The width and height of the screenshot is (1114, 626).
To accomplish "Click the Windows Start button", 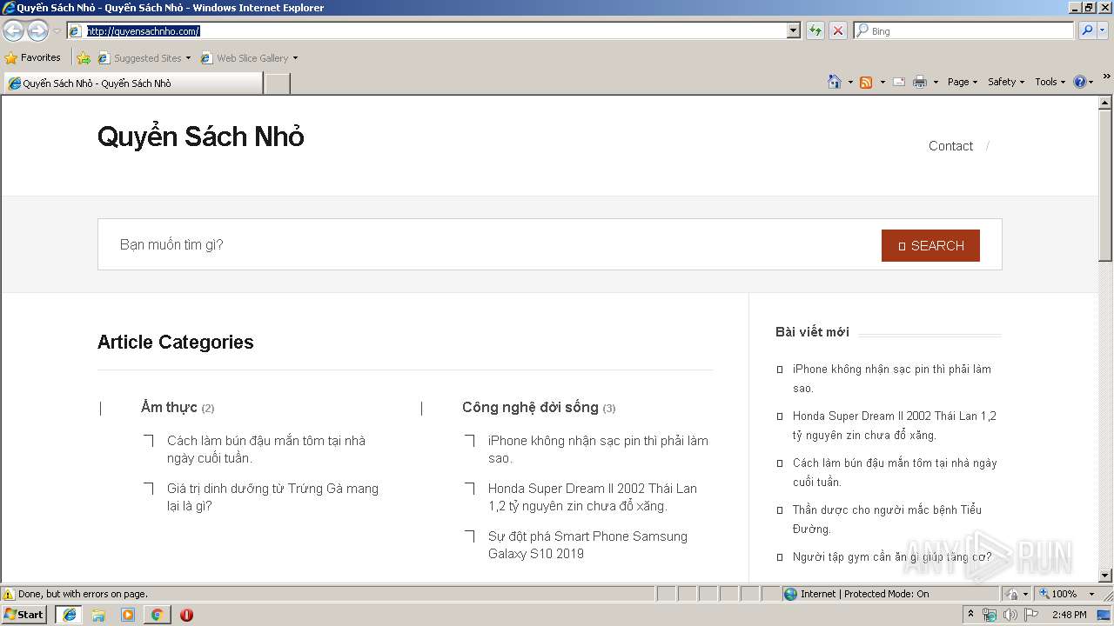I will [x=24, y=614].
